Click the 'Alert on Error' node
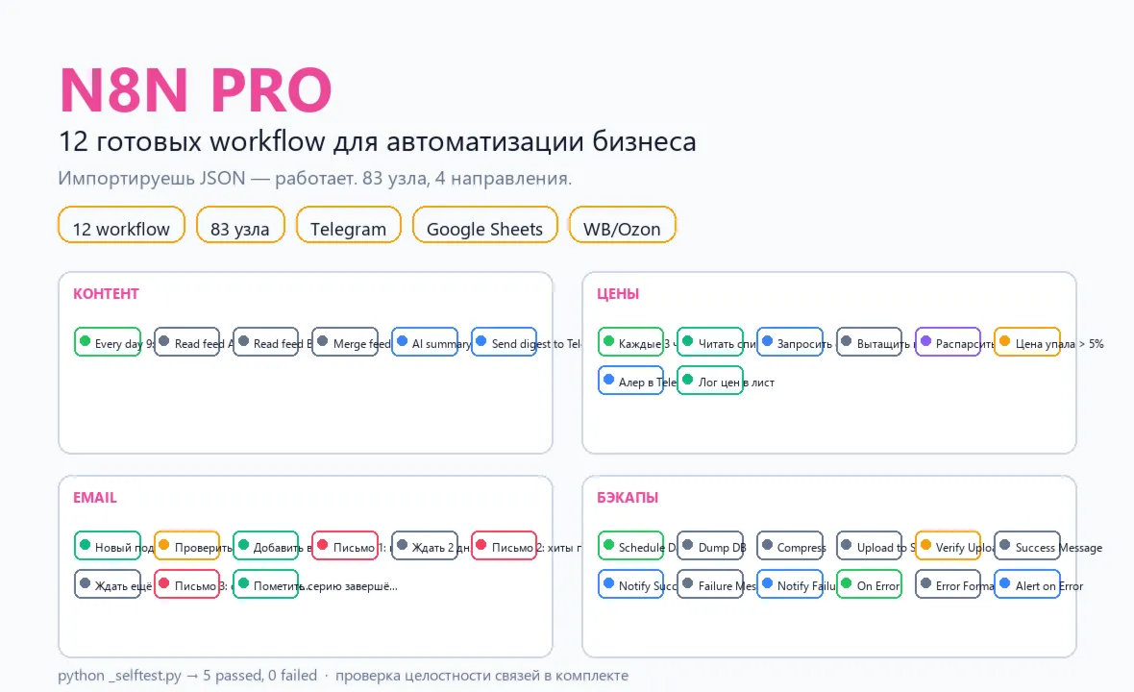The width and height of the screenshot is (1134, 692). click(1027, 584)
